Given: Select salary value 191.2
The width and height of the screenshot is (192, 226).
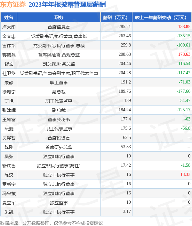Looking at the screenshot, I should [126, 82].
